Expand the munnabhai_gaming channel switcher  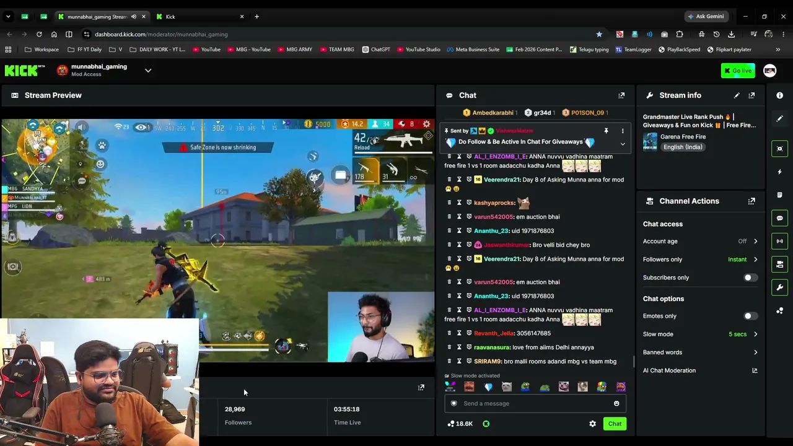[148, 71]
